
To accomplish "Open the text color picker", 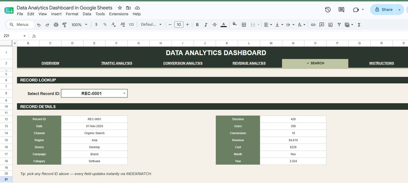I will click(x=224, y=25).
